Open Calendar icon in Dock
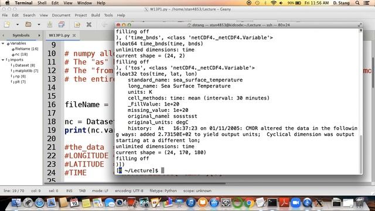Viewport: 375px width, 211px height. pyautogui.click(x=74, y=203)
